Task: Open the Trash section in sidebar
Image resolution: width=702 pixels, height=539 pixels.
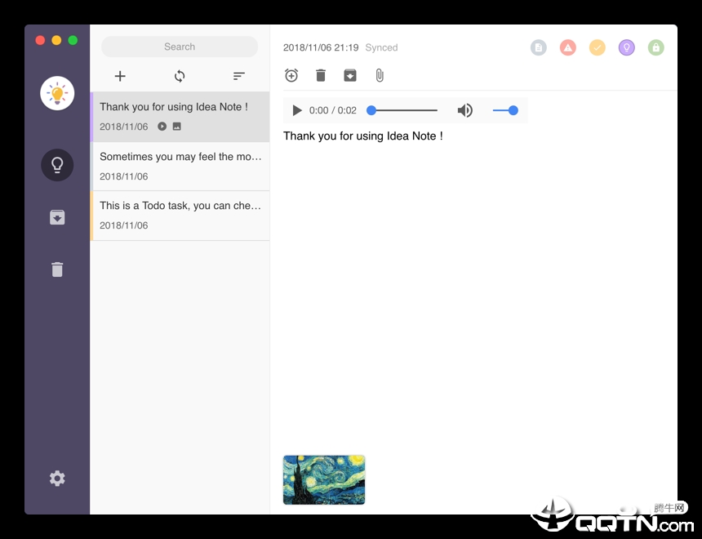Action: click(x=57, y=269)
